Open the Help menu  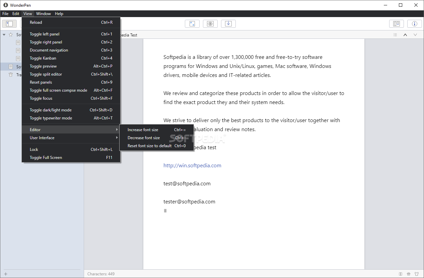pyautogui.click(x=59, y=14)
